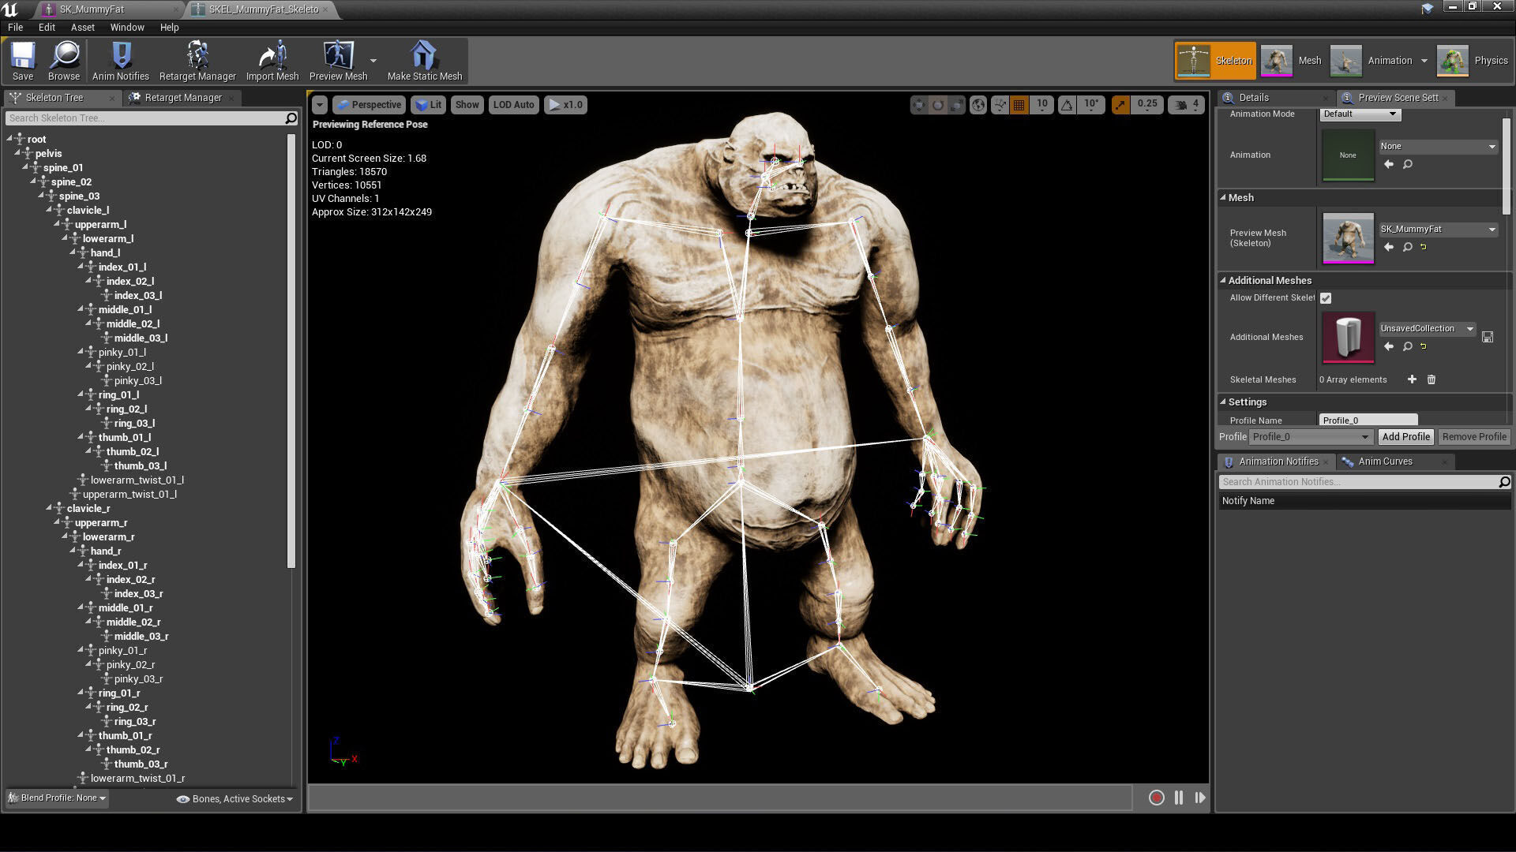This screenshot has width=1516, height=852.
Task: Toggle rotation snapping triangle icon
Action: 1067,105
